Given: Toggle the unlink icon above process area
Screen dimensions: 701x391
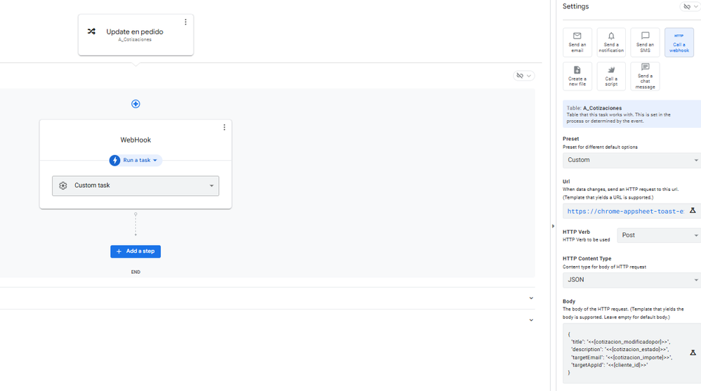Looking at the screenshot, I should pyautogui.click(x=523, y=76).
